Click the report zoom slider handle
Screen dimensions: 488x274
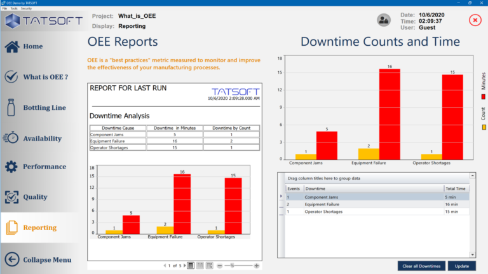233,265
